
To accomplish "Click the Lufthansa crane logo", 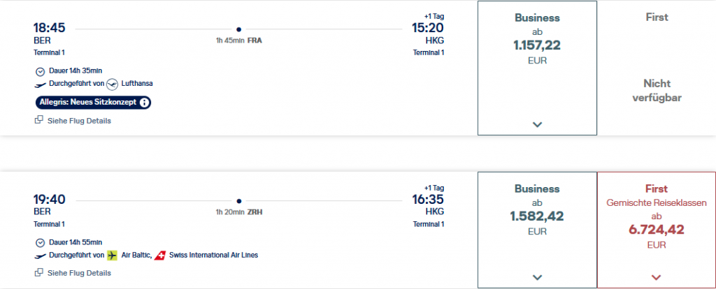I will [113, 84].
